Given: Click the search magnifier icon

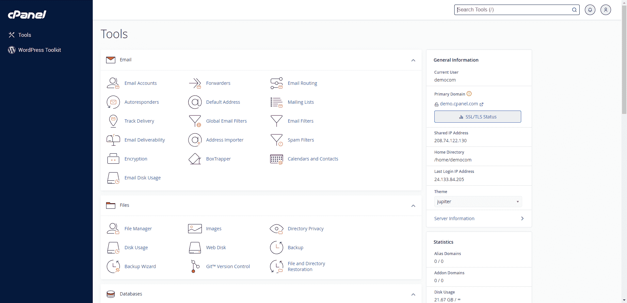Looking at the screenshot, I should coord(574,10).
